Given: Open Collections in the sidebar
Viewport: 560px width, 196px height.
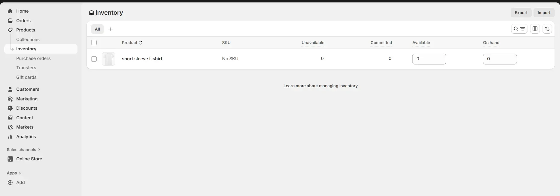Looking at the screenshot, I should click(x=28, y=40).
